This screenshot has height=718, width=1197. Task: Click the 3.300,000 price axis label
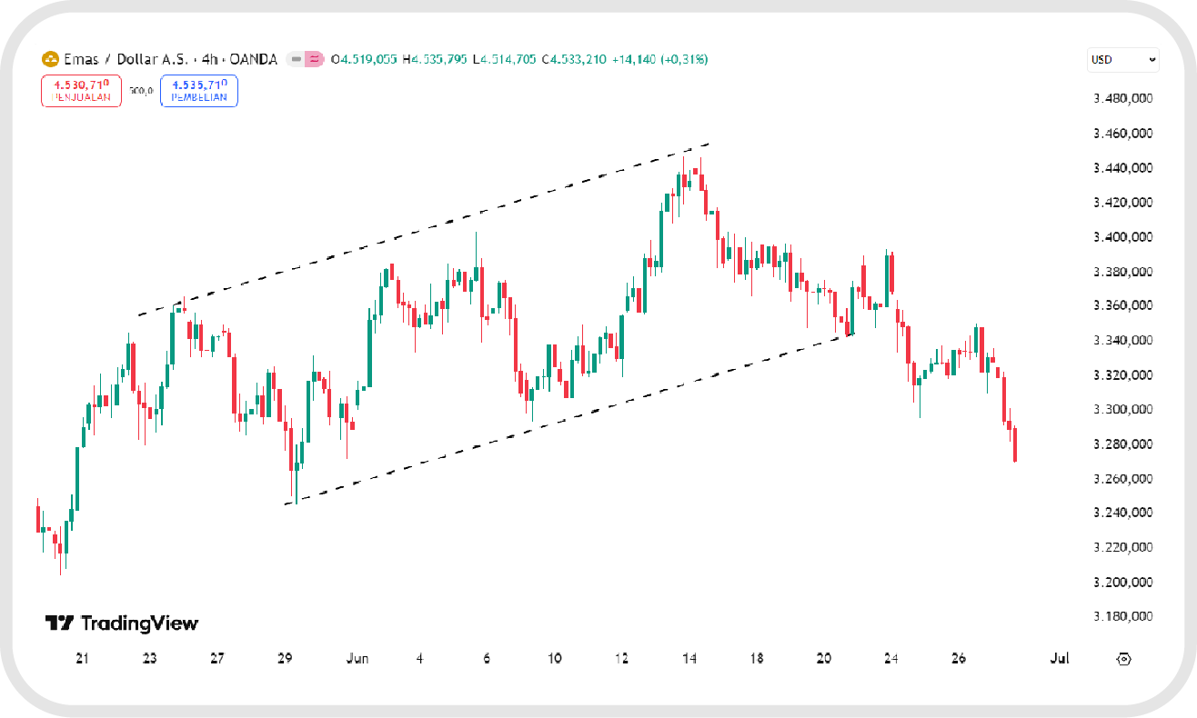[1123, 410]
